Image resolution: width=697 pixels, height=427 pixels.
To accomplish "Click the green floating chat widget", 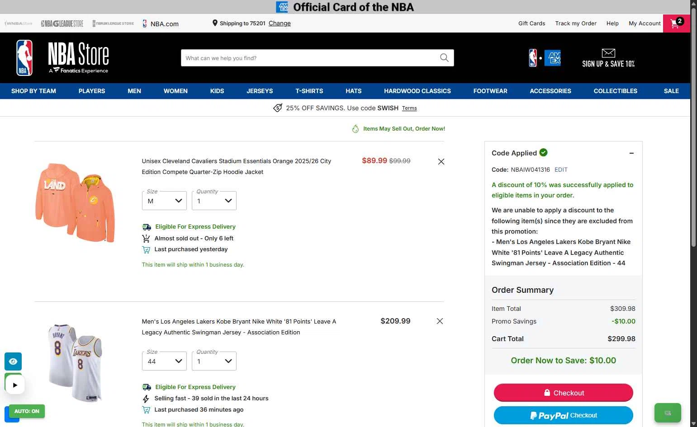I will [x=668, y=413].
